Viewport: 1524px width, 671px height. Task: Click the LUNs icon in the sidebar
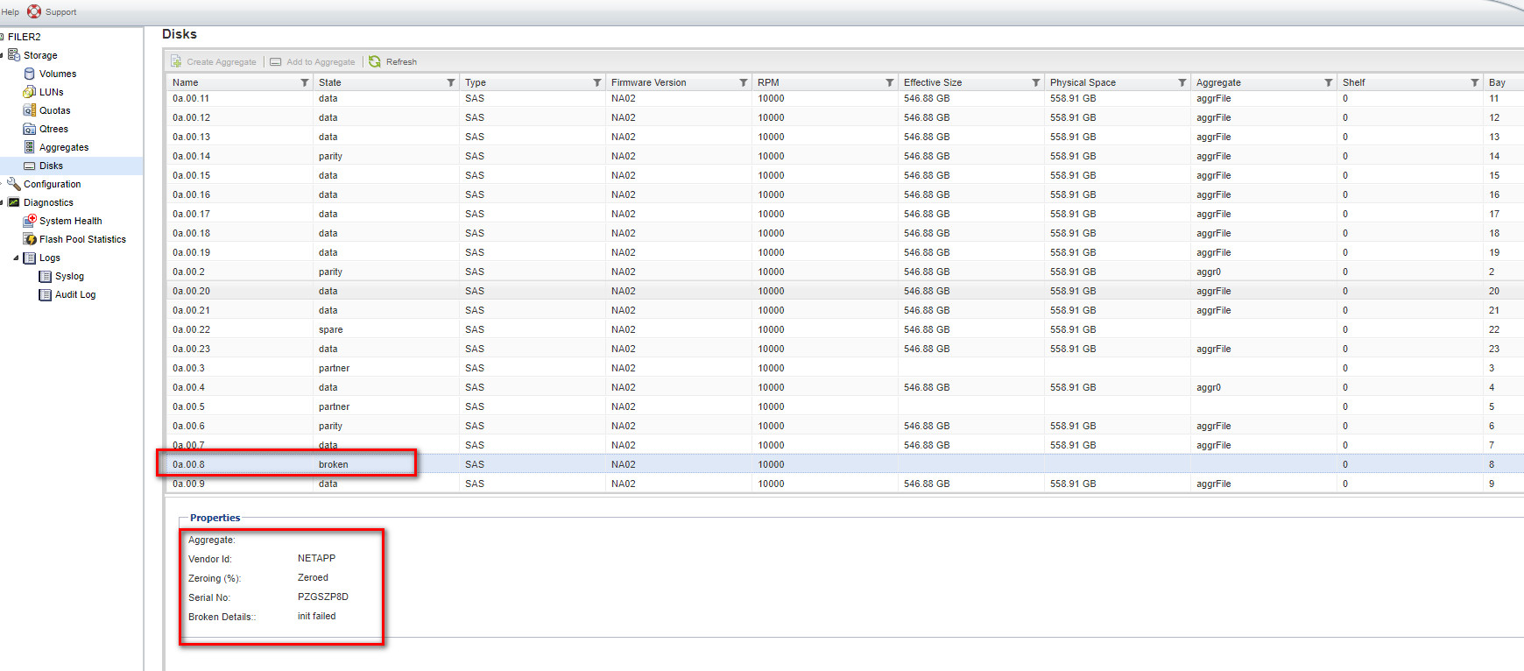pyautogui.click(x=30, y=92)
